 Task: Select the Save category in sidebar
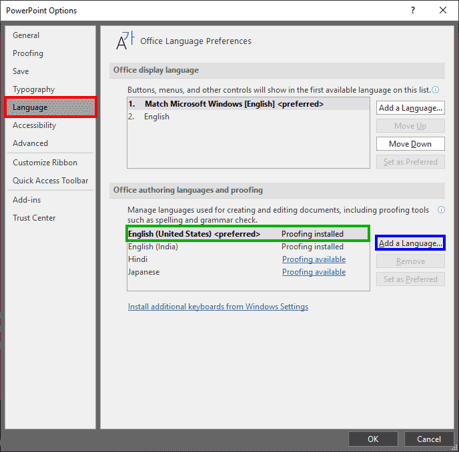pyautogui.click(x=50, y=71)
